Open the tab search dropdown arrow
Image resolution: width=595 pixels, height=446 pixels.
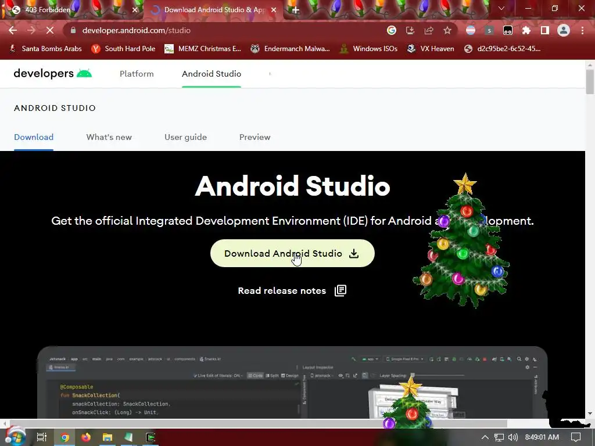tap(501, 8)
